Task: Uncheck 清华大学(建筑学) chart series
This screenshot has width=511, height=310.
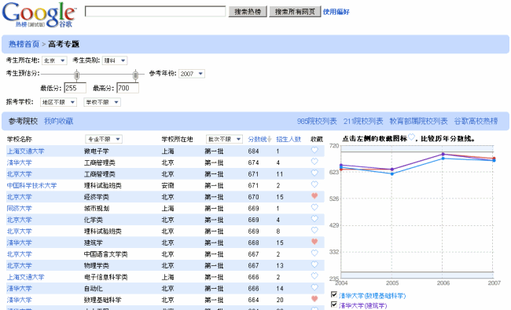Action: click(333, 305)
